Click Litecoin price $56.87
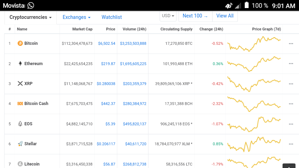Image resolution: width=299 pixels, height=168 pixels. [x=109, y=164]
